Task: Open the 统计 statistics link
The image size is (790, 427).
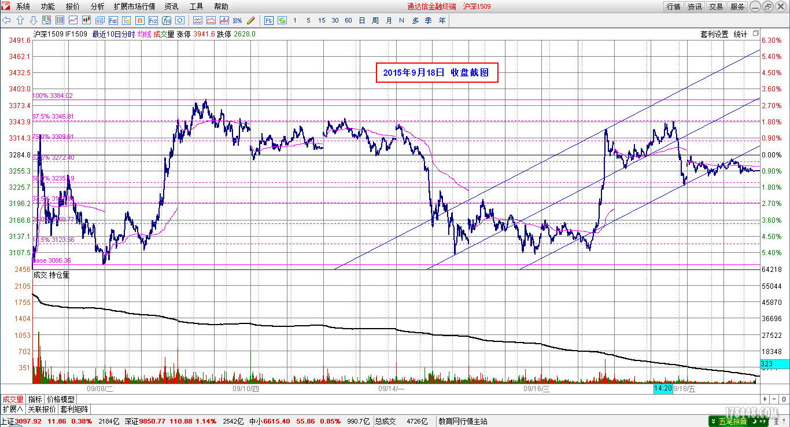Action: 740,34
